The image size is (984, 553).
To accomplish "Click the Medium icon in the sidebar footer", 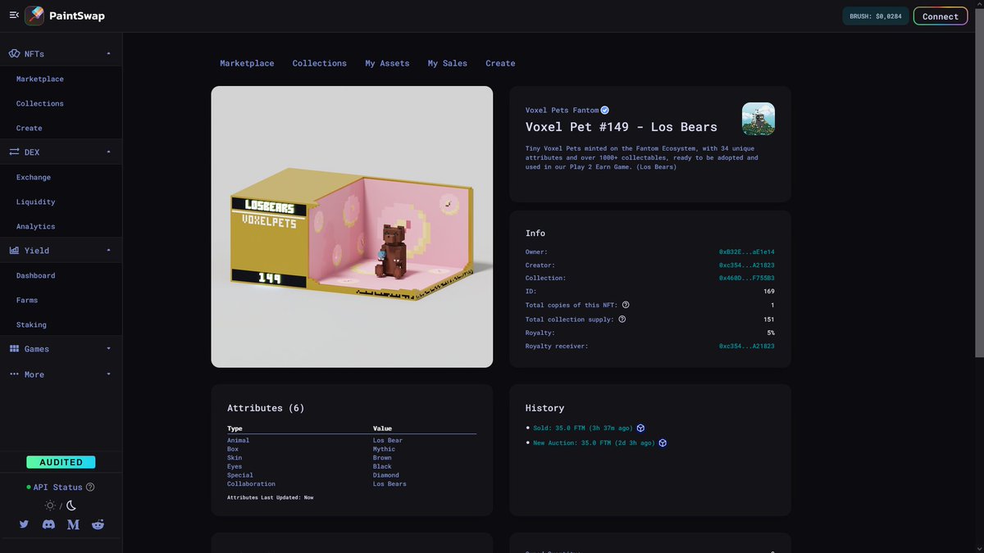I will (x=73, y=524).
